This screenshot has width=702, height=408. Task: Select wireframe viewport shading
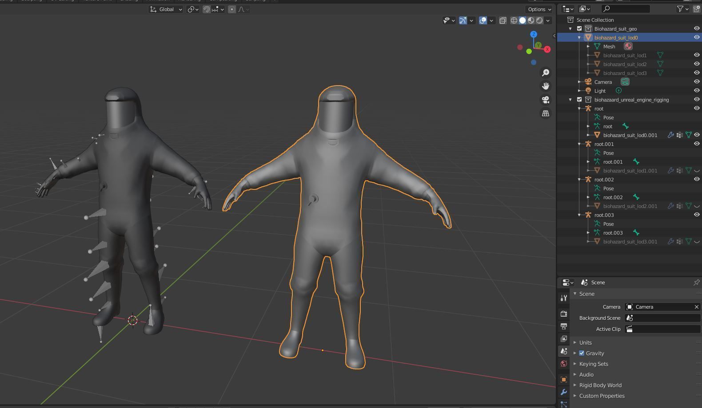click(x=514, y=20)
